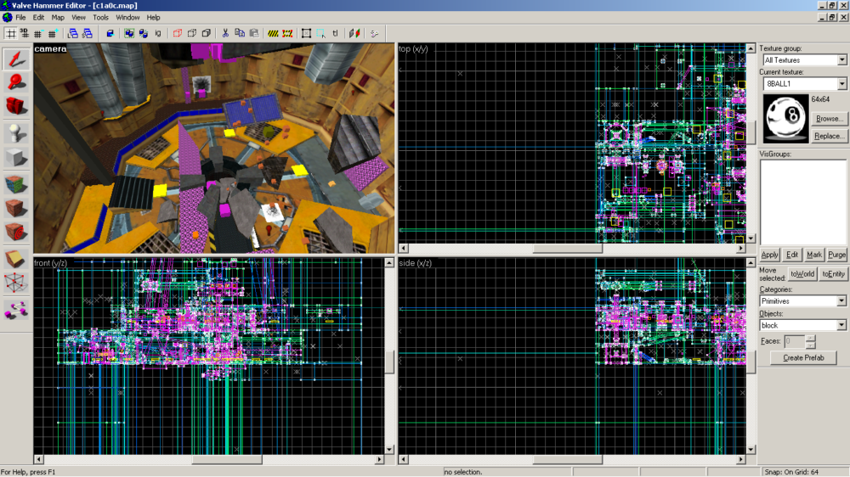Toggle the 3D grid button
Image resolution: width=850 pixels, height=477 pixels.
(24, 34)
